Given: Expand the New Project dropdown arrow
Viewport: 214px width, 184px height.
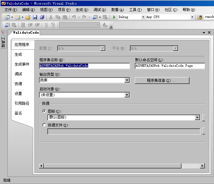Looking at the screenshot, I should [12, 17].
